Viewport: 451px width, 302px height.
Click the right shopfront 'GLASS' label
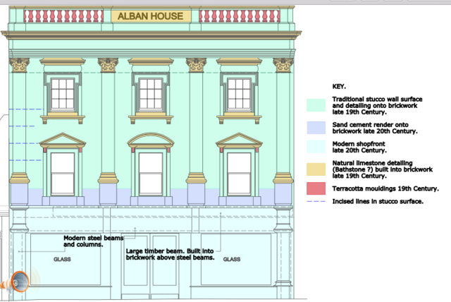tap(232, 259)
